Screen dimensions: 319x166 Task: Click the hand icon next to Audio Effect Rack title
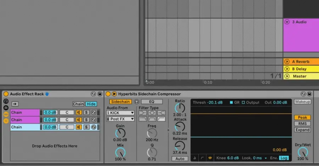[x=47, y=94]
